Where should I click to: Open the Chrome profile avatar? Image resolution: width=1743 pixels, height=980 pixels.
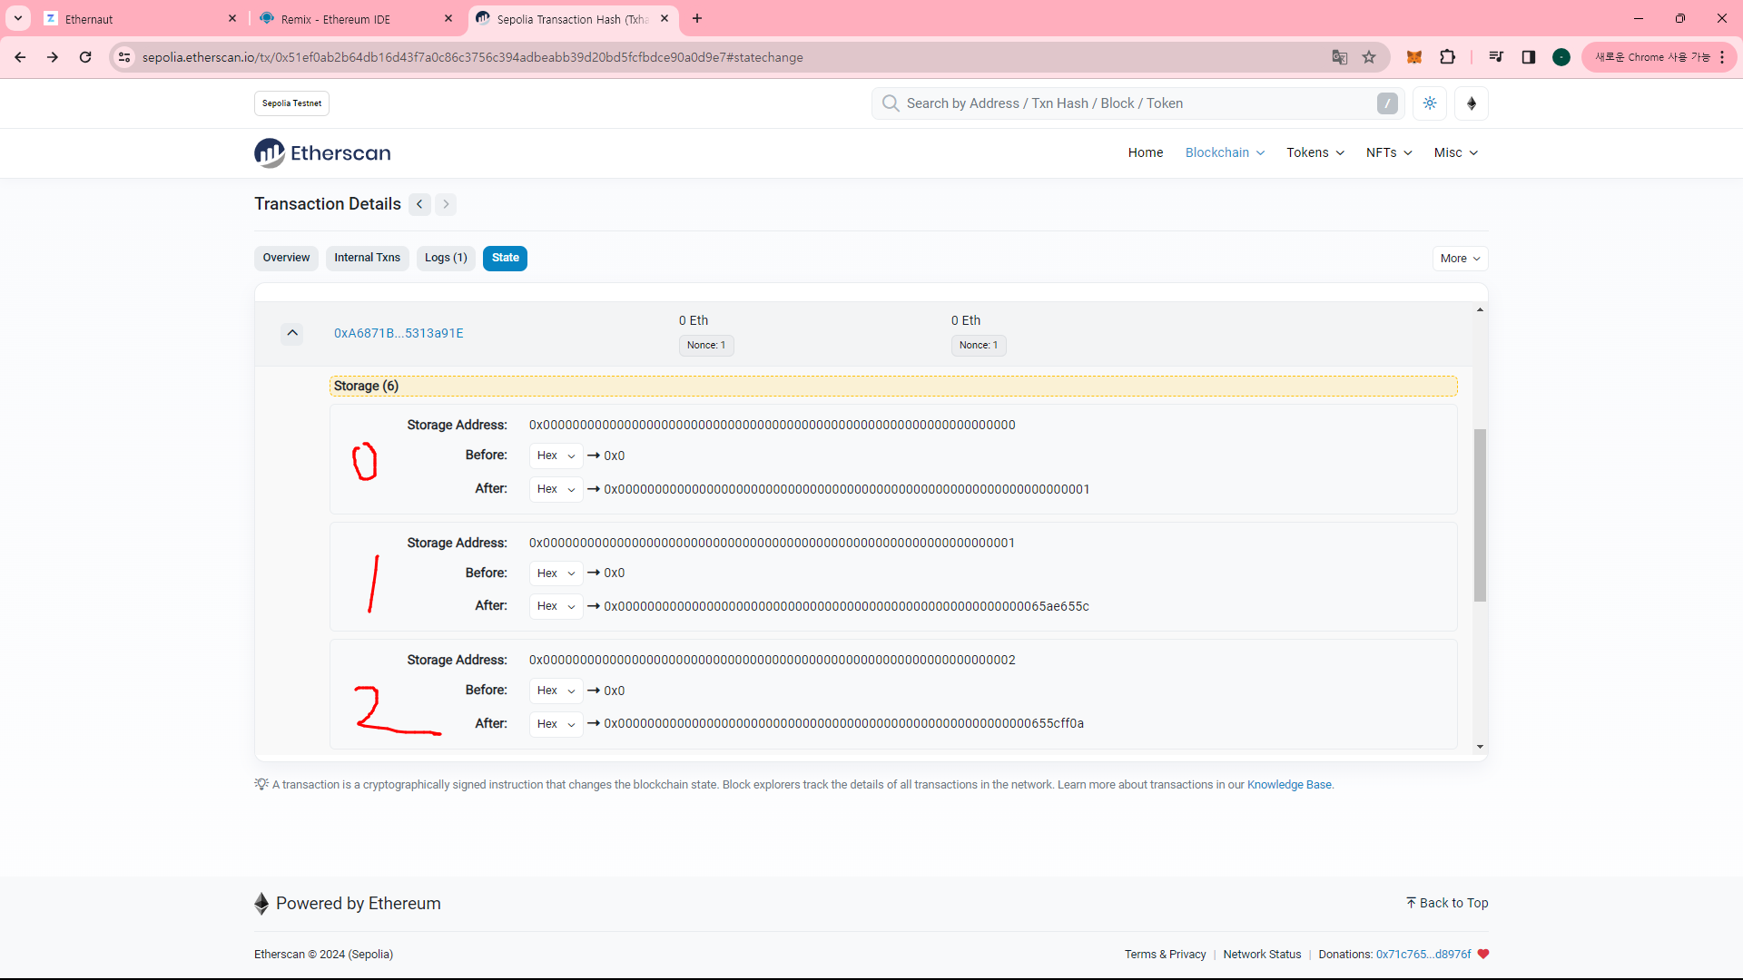click(1561, 57)
